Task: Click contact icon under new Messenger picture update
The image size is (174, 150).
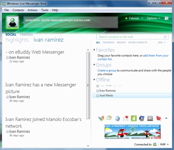Action: point(7,97)
